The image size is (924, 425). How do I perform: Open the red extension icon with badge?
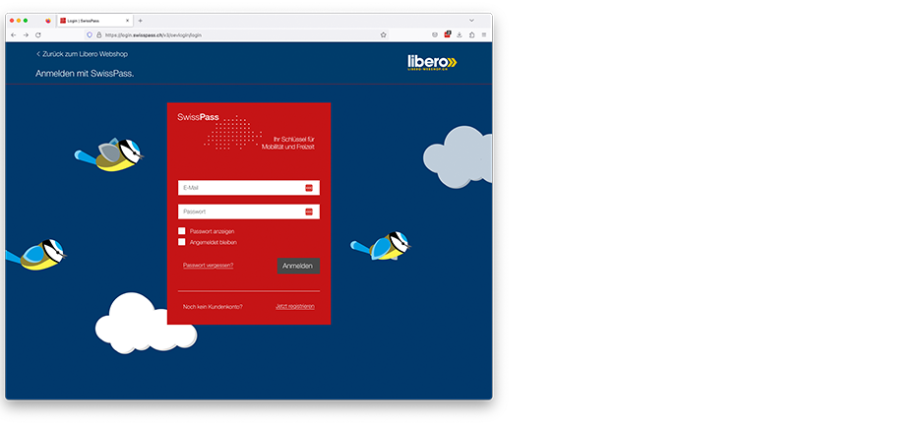(448, 34)
